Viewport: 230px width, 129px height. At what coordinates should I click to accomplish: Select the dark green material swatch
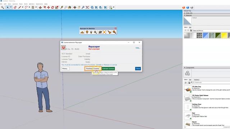pyautogui.click(x=218, y=35)
